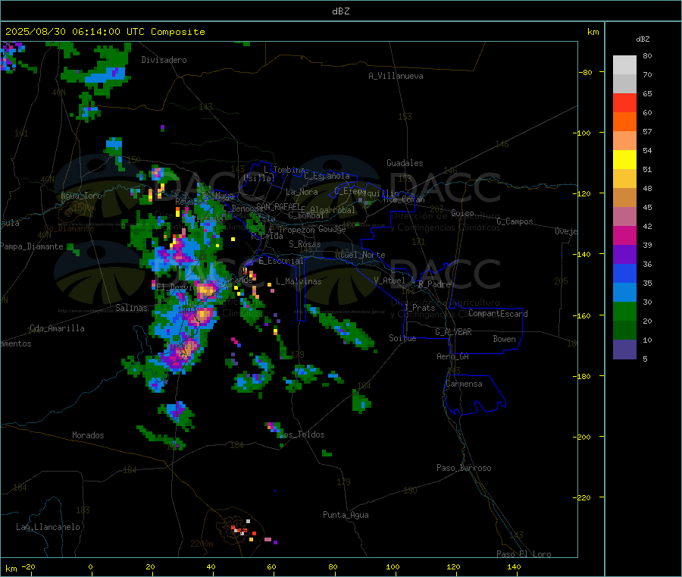This screenshot has height=577, width=682.
Task: Select the gold 48–51 dBZ legend swatch
Action: coord(624,179)
